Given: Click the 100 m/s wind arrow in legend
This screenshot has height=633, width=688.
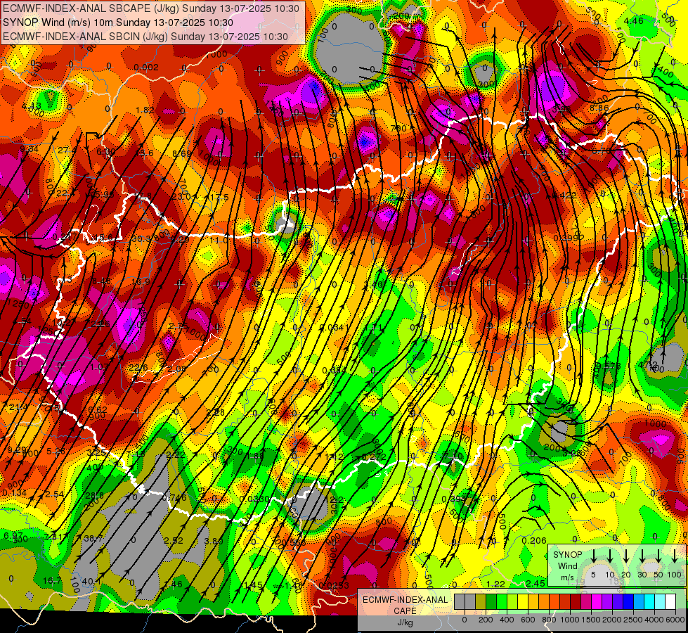Looking at the screenshot, I should click(x=675, y=556).
